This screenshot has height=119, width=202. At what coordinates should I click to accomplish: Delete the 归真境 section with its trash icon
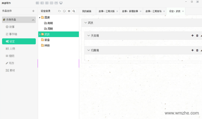197,50
